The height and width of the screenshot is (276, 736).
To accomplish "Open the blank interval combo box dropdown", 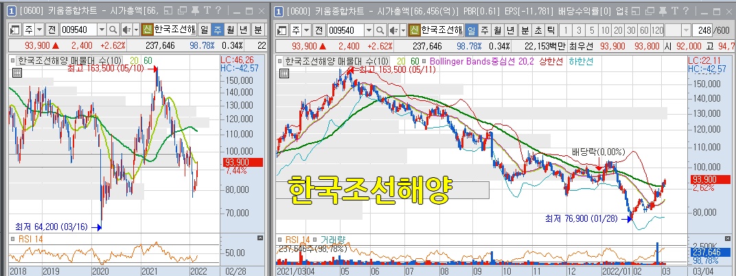I will pos(686,30).
